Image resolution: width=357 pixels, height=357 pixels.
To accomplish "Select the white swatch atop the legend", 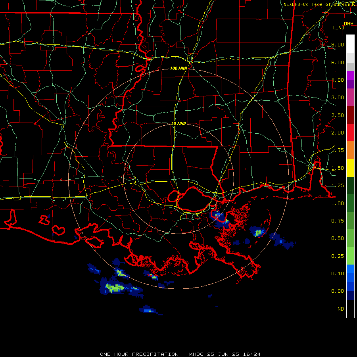I will coord(350,44).
